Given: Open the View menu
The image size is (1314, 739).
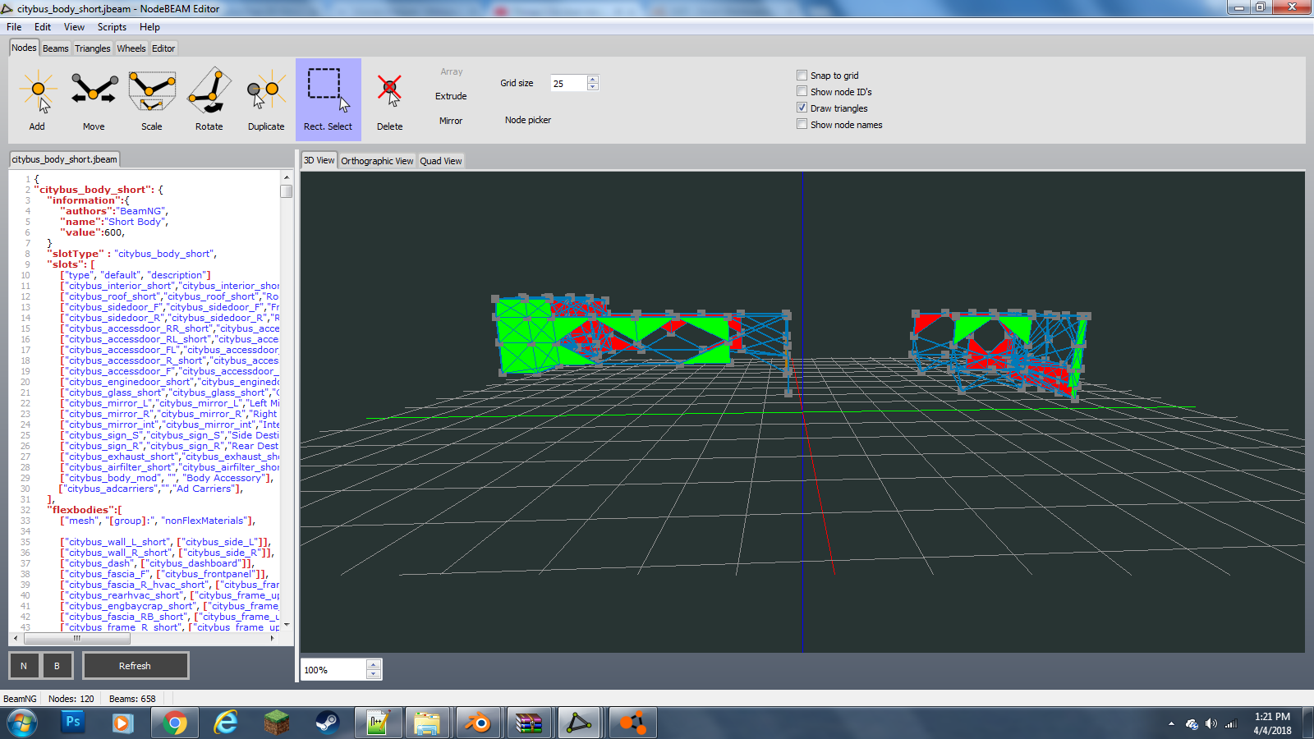Looking at the screenshot, I should coord(74,27).
